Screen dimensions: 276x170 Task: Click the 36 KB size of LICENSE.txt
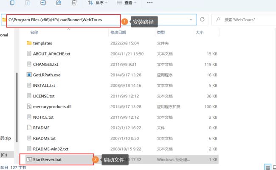click(x=212, y=96)
